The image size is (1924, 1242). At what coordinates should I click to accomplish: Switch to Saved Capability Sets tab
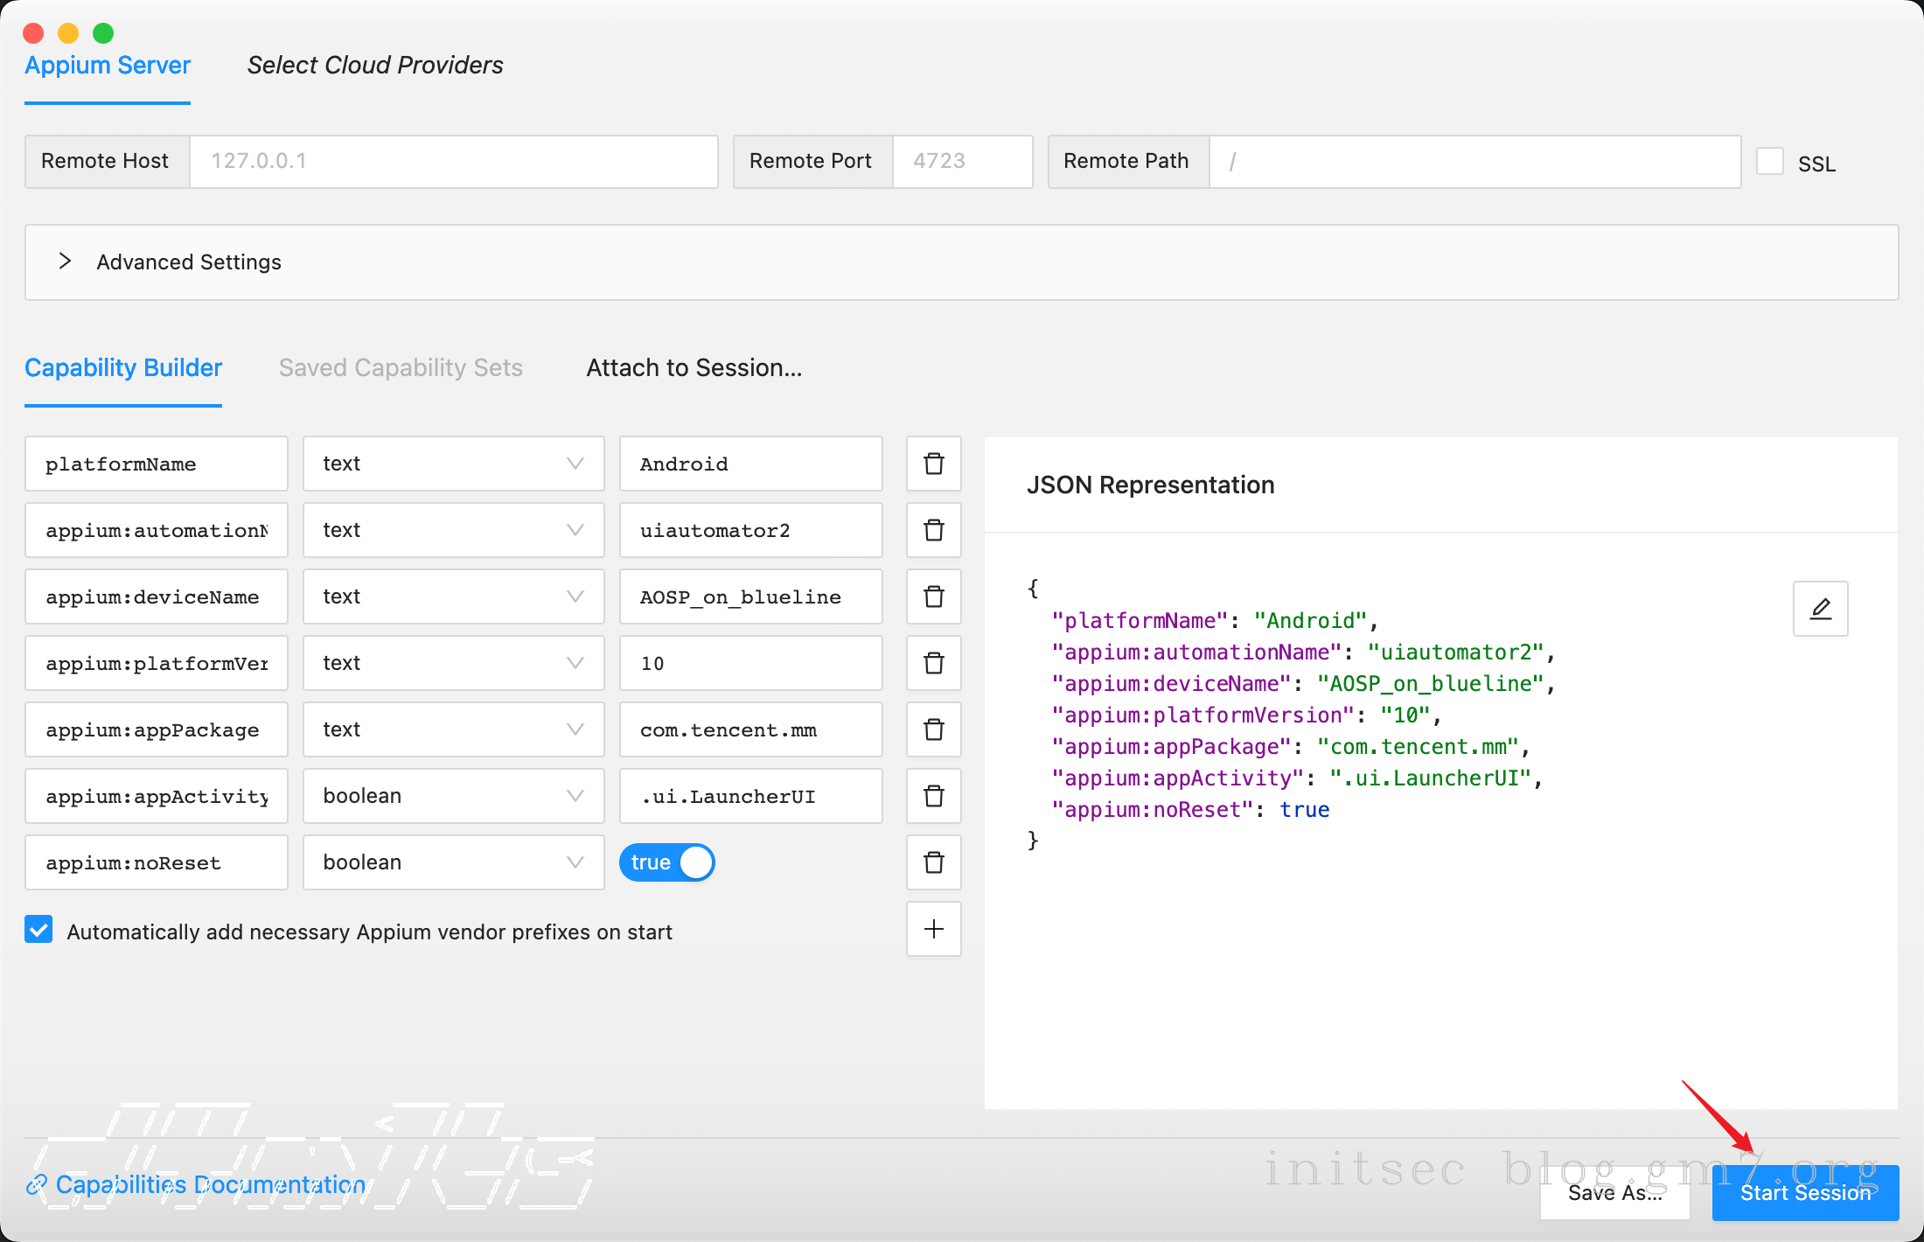[401, 368]
